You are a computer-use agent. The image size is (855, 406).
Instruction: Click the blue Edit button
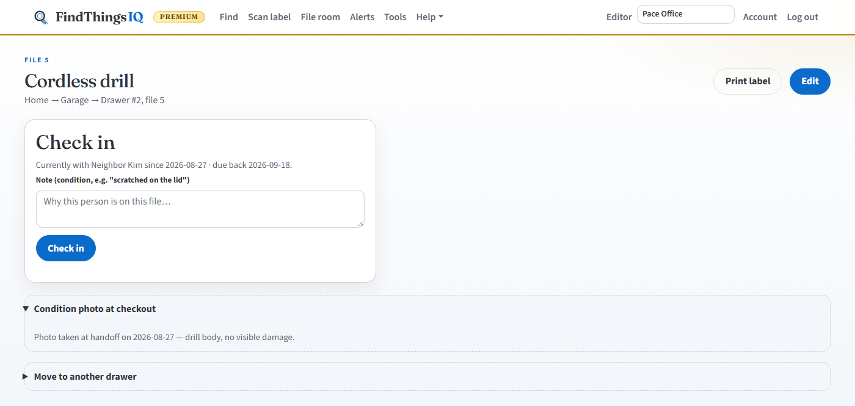click(810, 81)
